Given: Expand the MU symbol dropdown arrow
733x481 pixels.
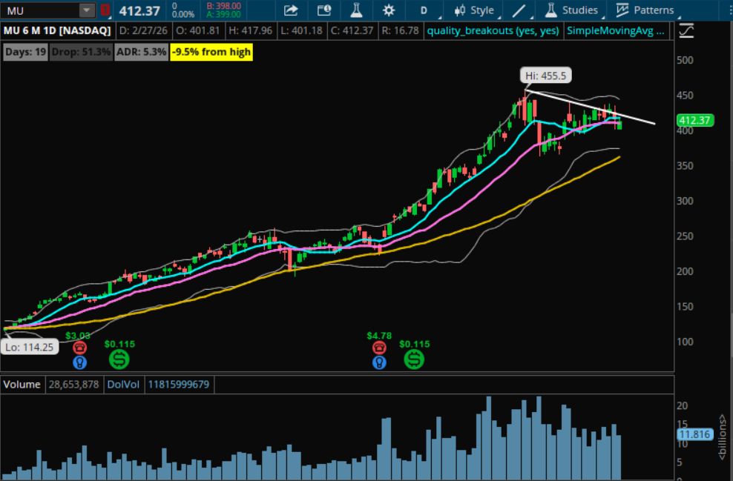Looking at the screenshot, I should 87,10.
